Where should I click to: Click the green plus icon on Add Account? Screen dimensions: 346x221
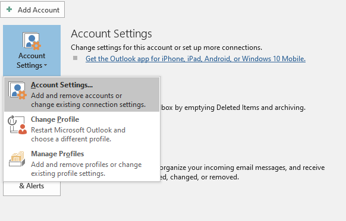[x=10, y=10]
